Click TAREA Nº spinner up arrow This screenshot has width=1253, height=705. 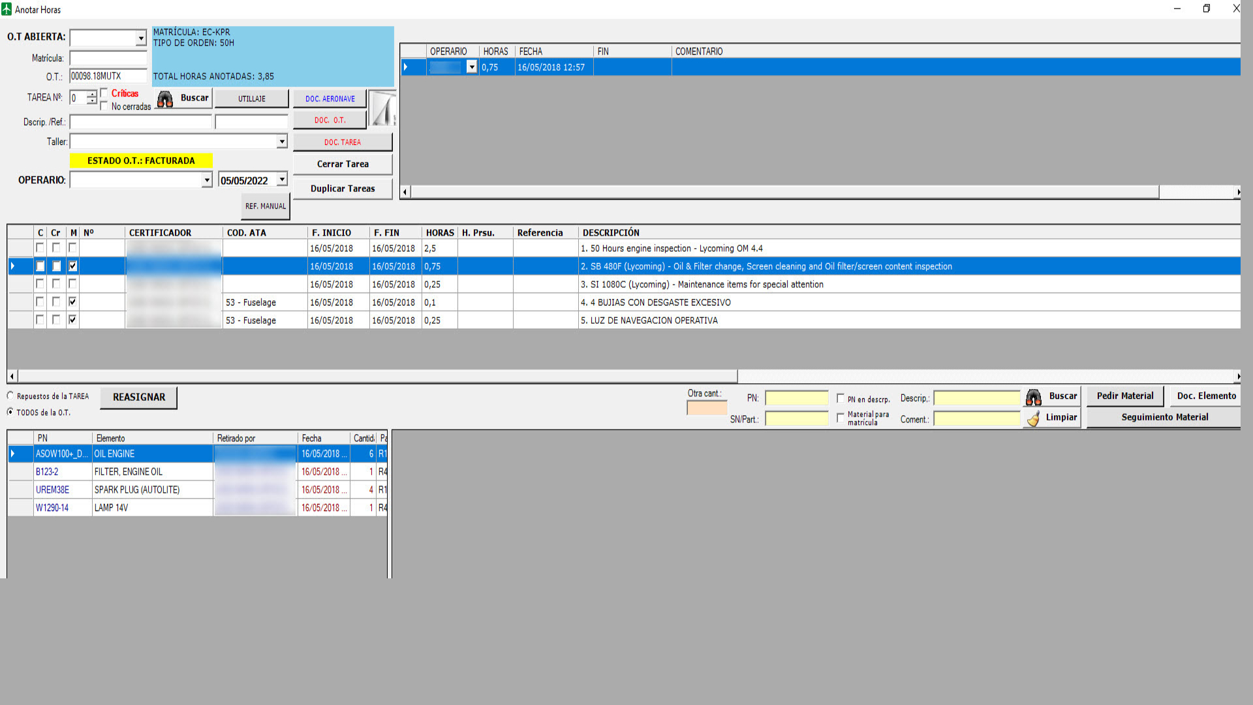pos(92,94)
